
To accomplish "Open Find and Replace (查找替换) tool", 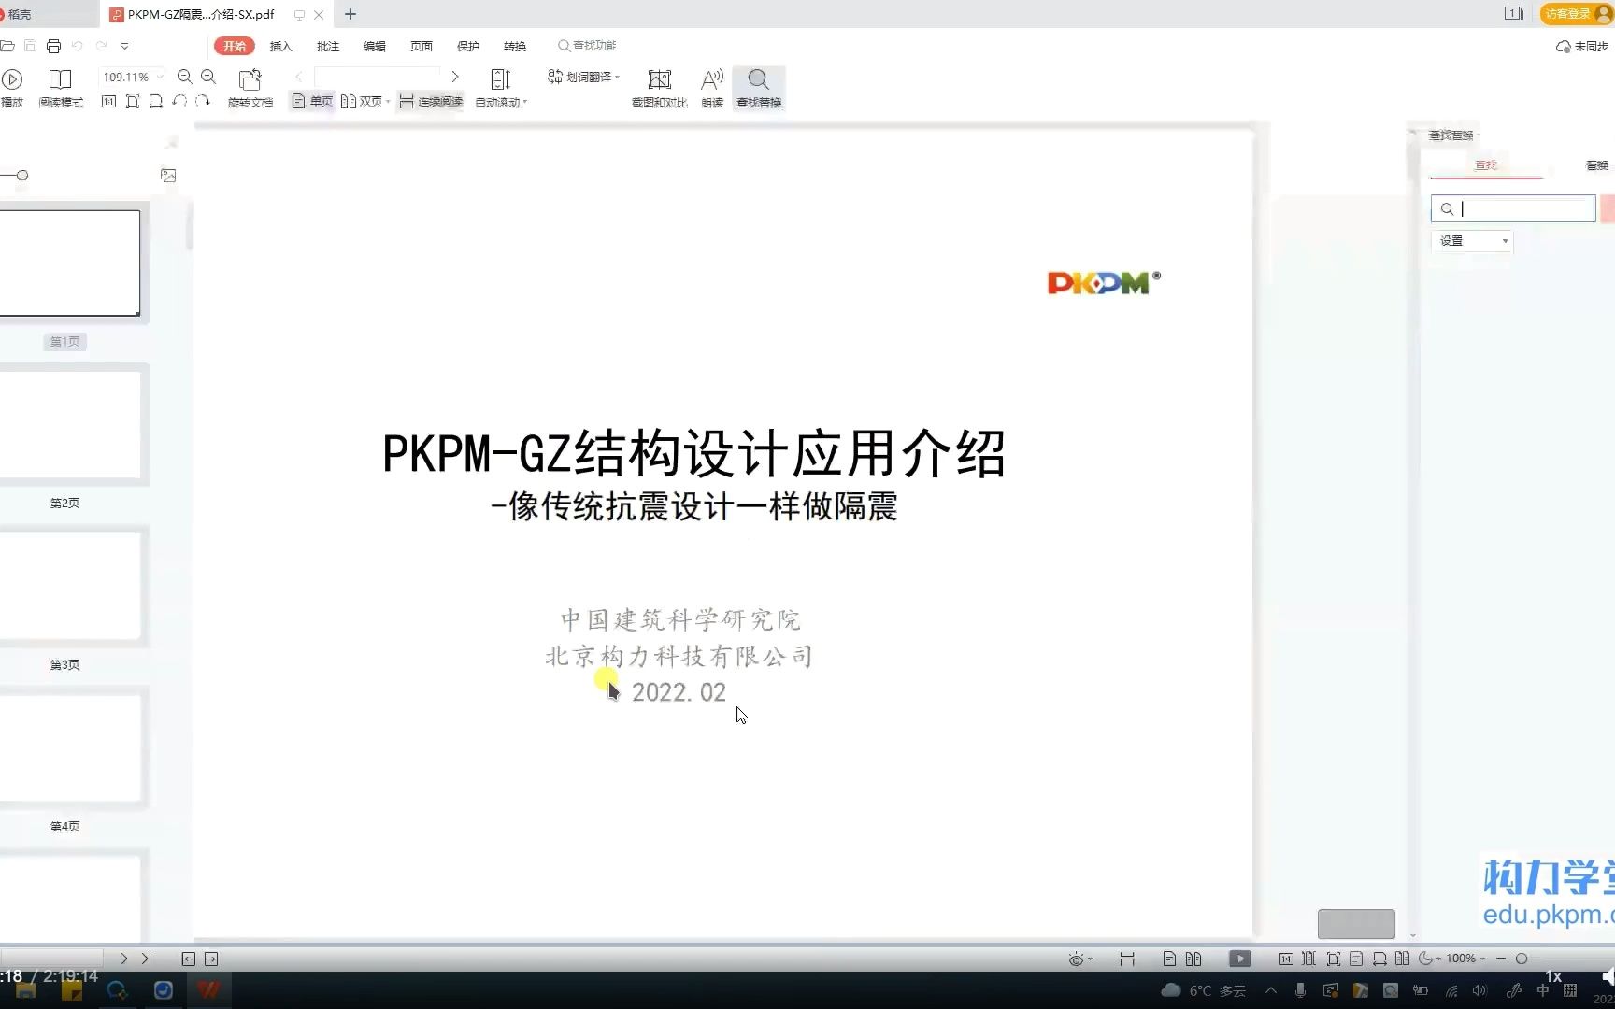I will [759, 89].
